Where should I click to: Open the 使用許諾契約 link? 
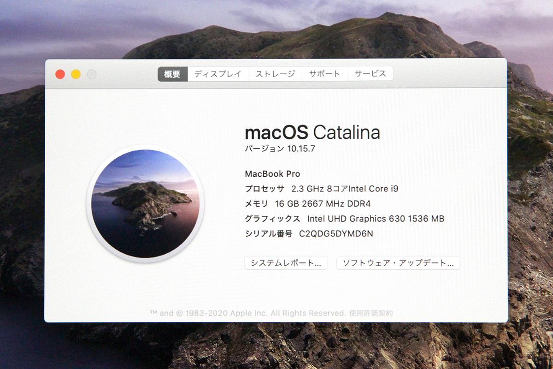click(x=371, y=313)
